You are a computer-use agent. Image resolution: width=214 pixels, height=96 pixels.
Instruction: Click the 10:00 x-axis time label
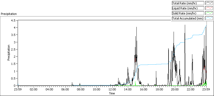(97, 89)
